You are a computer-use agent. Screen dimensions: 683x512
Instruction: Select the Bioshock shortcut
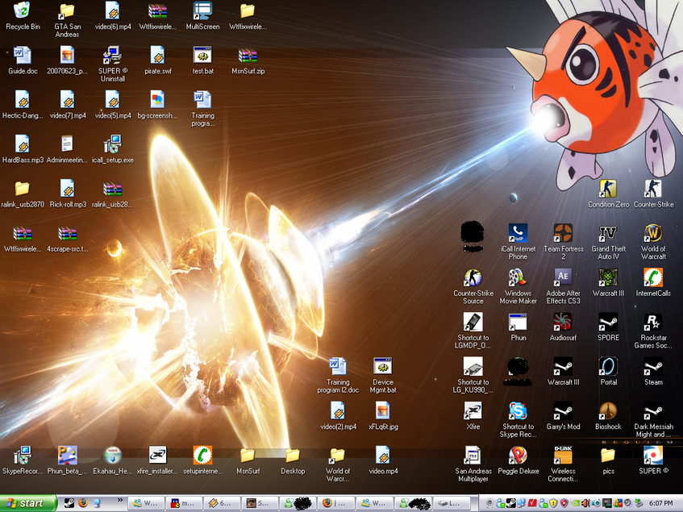(608, 416)
